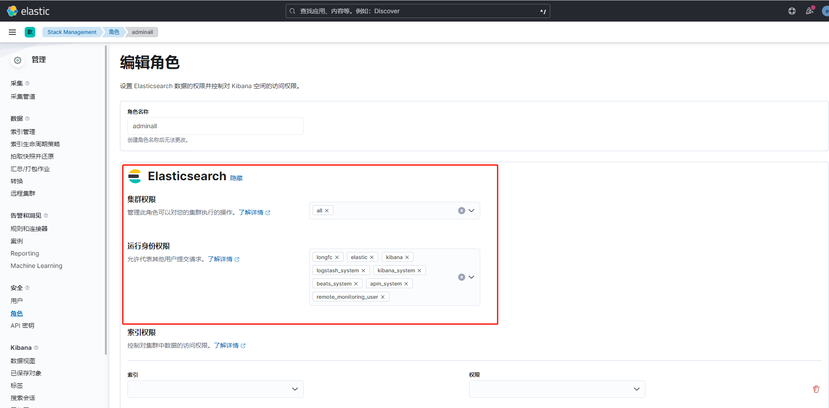Open Machine Learning in sidebar
Screen dimensions: 829x408
pos(37,266)
